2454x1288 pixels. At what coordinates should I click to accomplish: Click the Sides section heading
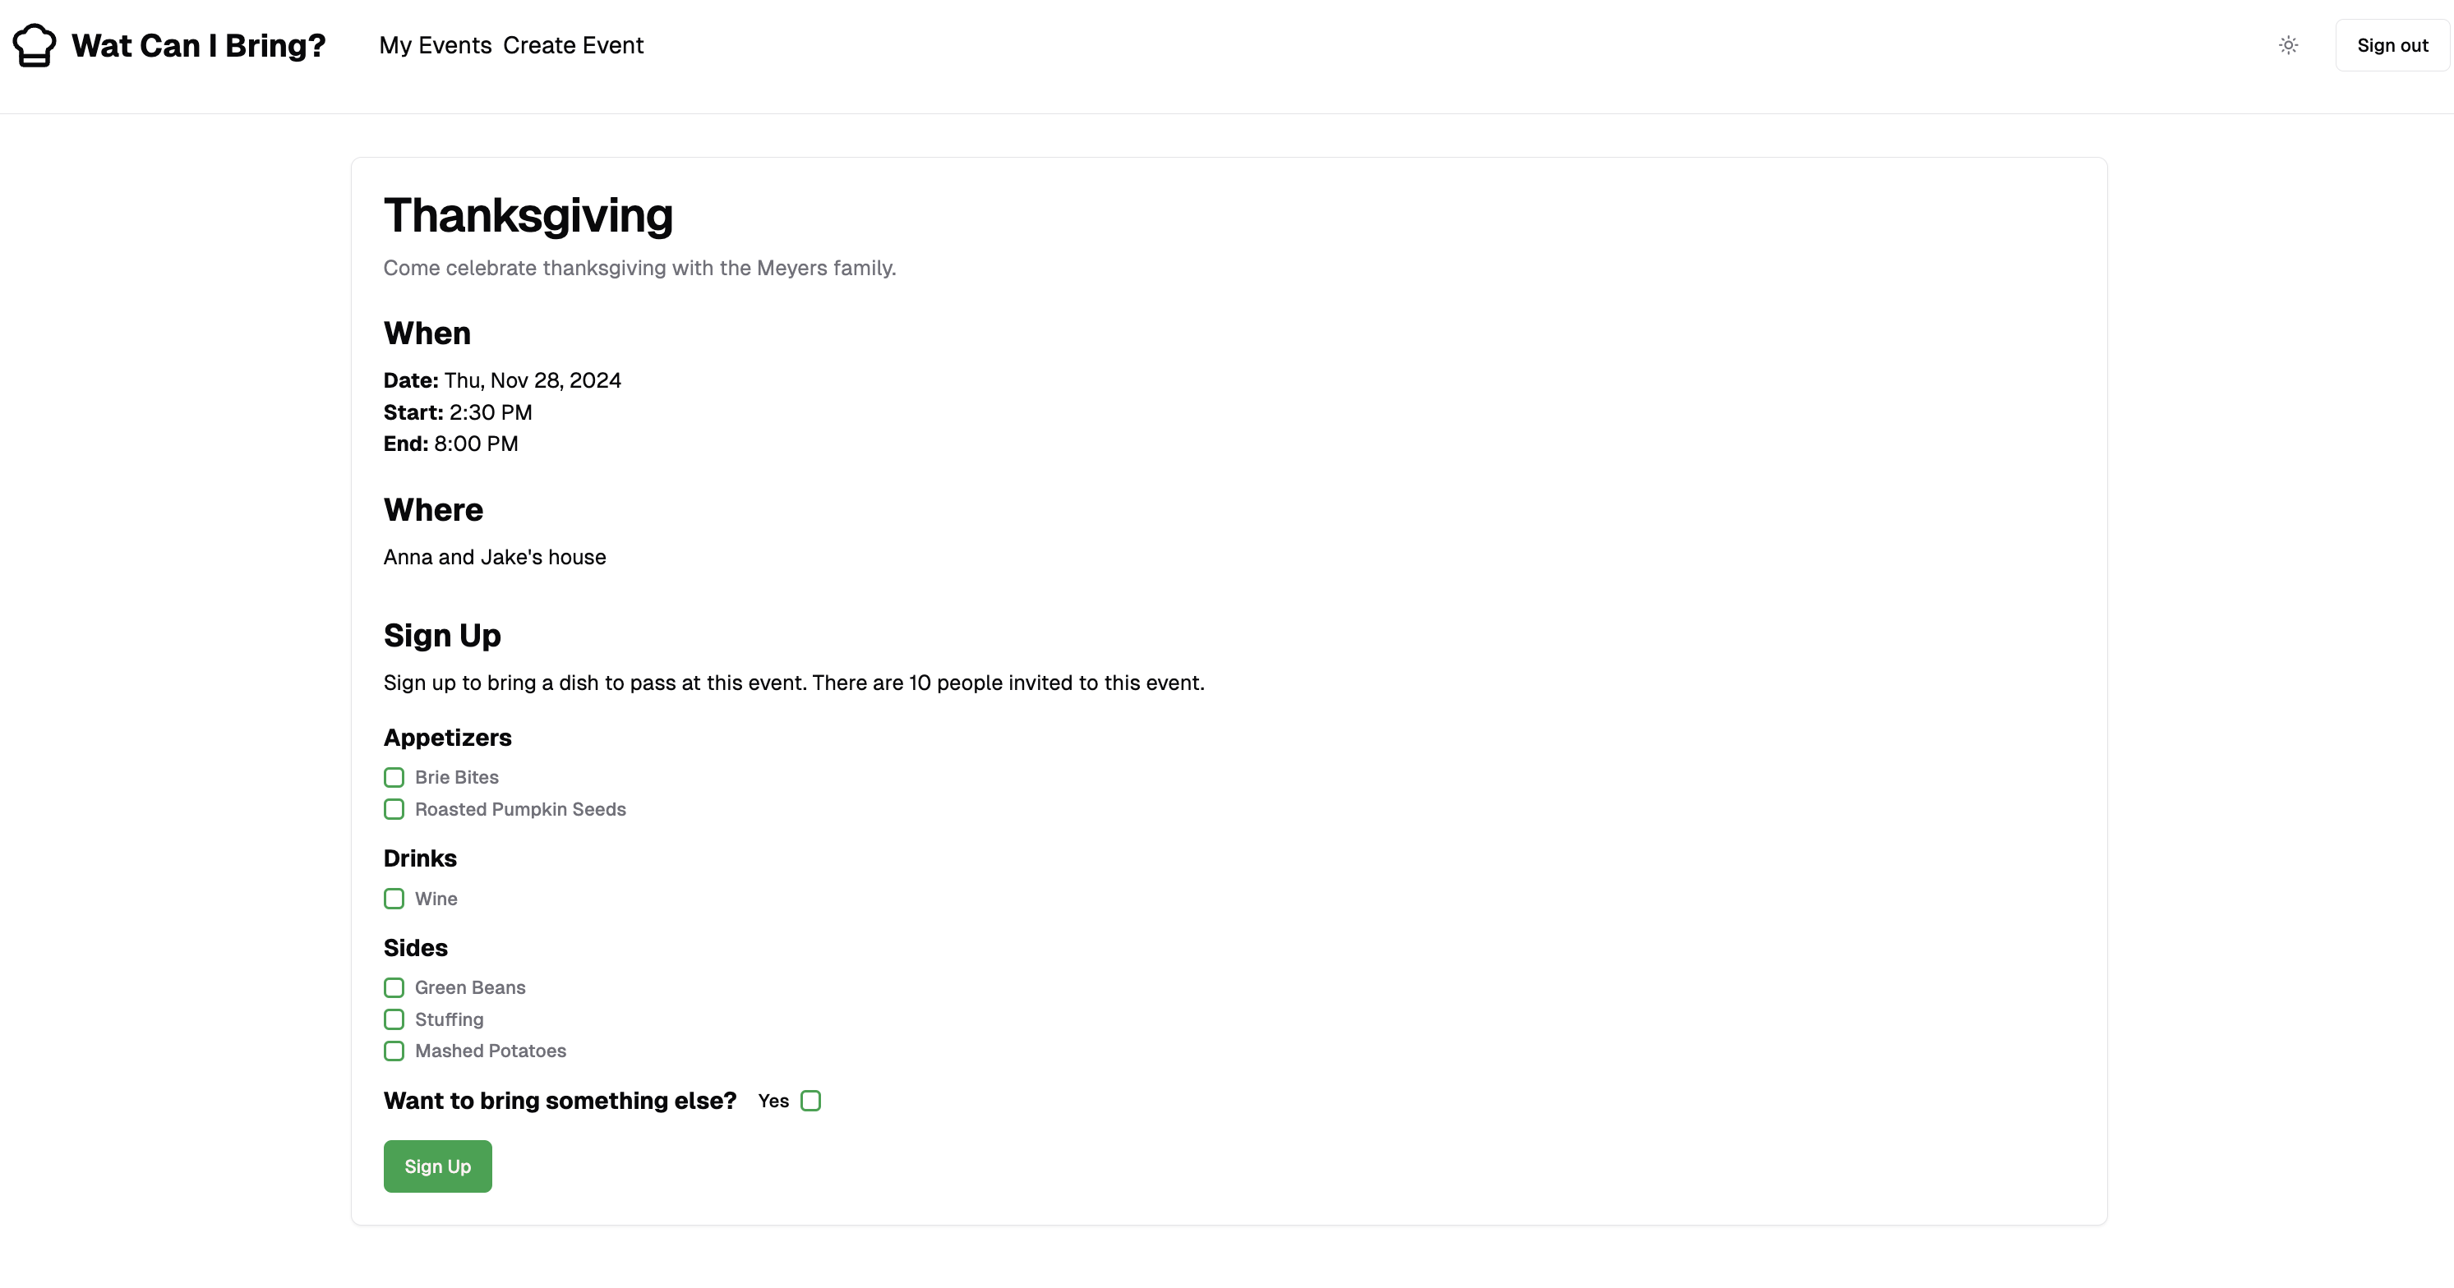415,948
